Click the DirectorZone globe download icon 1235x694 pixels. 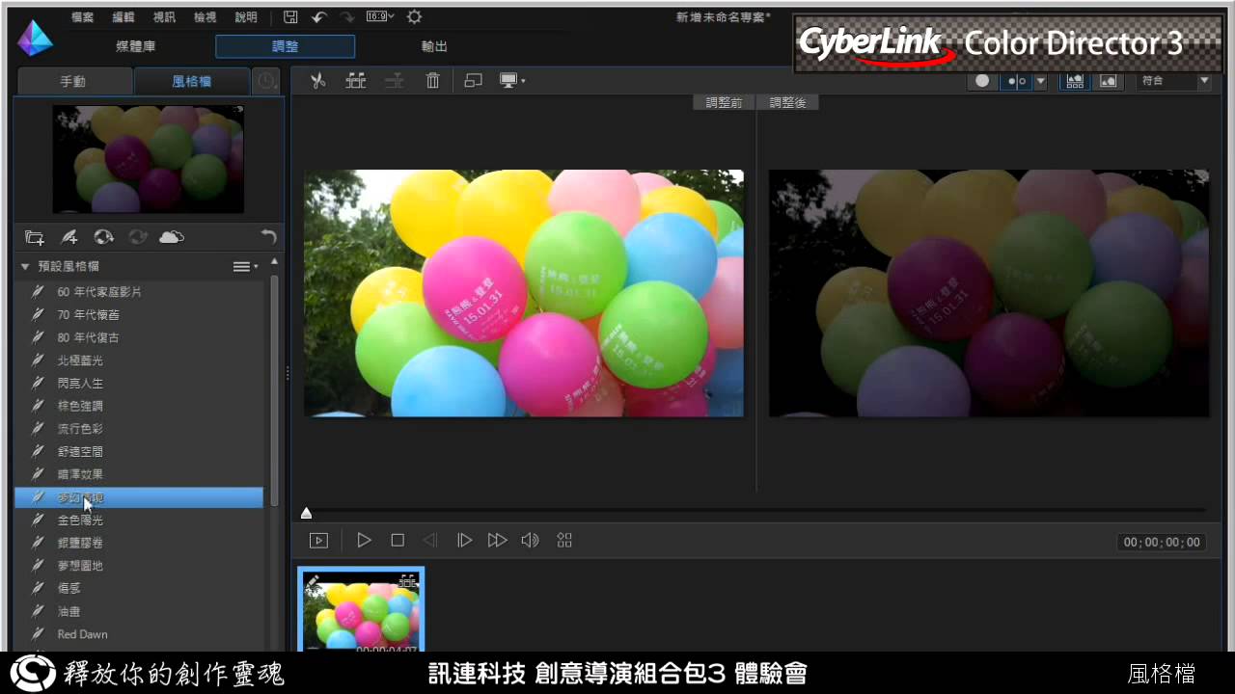103,237
